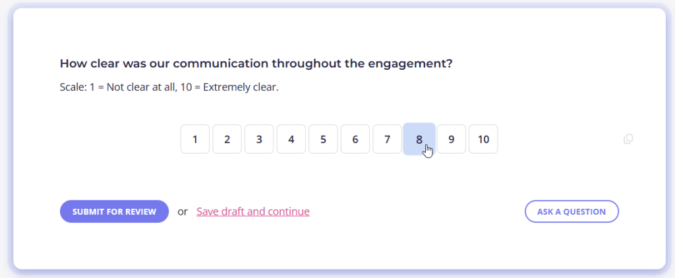
Task: Choose the rating box currently under the cursor
Action: [x=419, y=139]
